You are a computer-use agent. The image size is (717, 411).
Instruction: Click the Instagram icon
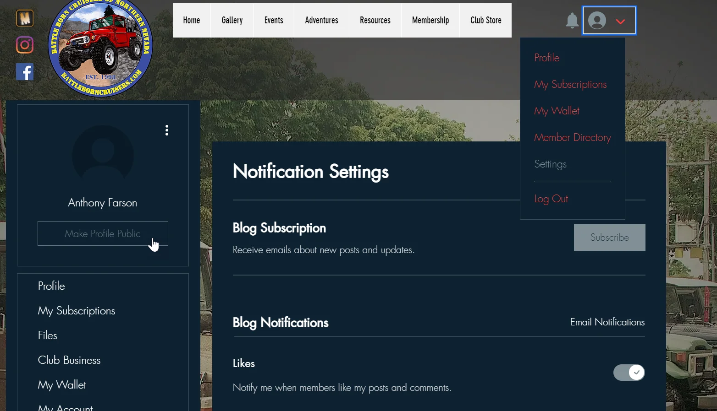click(x=25, y=45)
